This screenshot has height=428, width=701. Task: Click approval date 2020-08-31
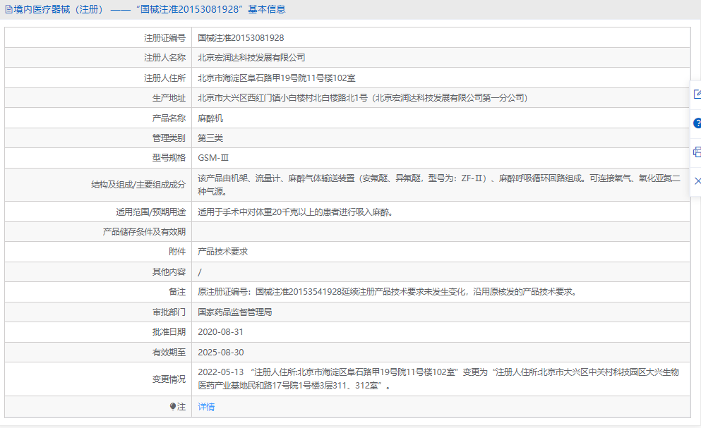tap(221, 332)
